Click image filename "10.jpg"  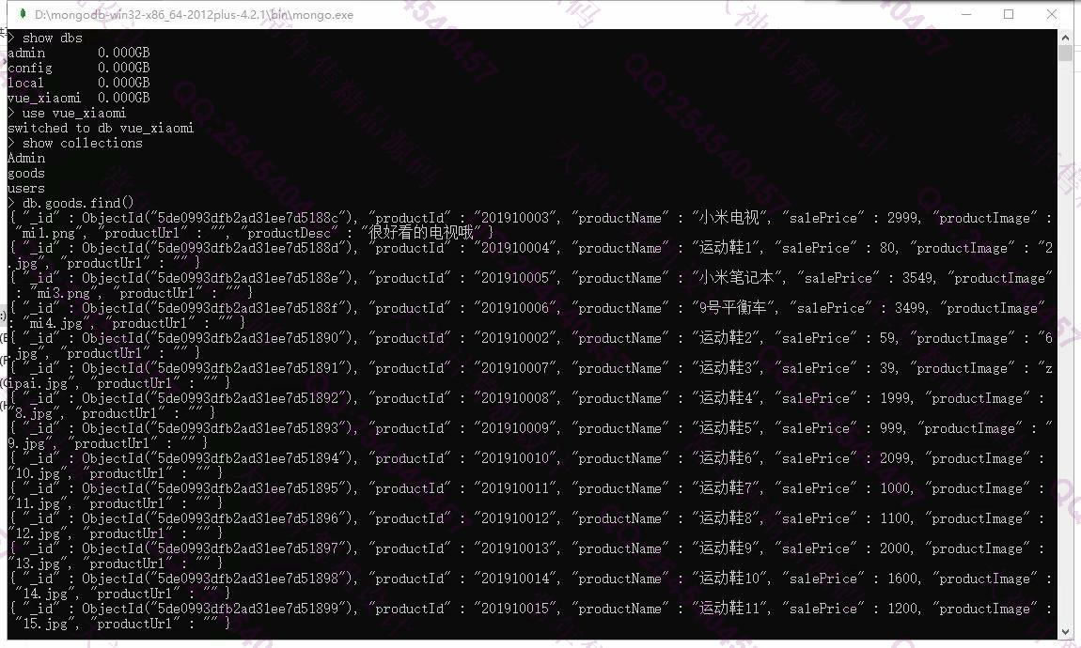[38, 473]
